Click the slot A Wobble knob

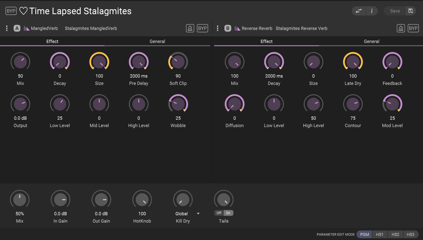coord(178,104)
